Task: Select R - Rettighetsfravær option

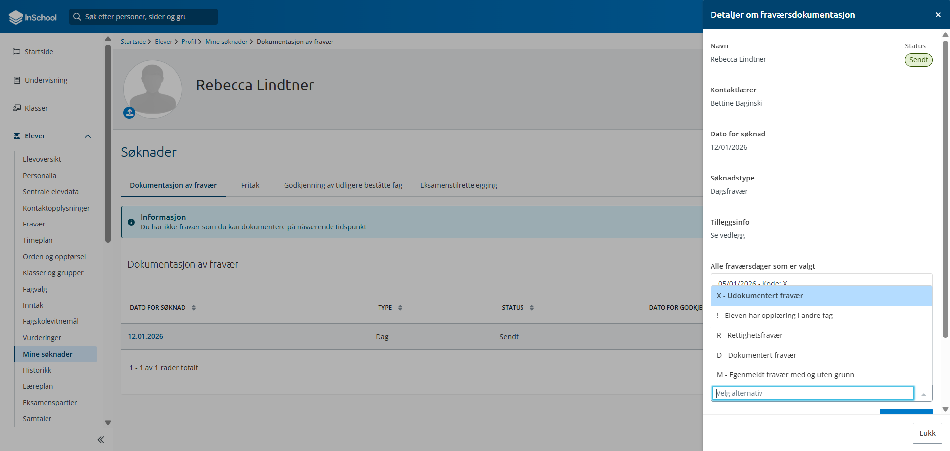Action: pos(821,335)
